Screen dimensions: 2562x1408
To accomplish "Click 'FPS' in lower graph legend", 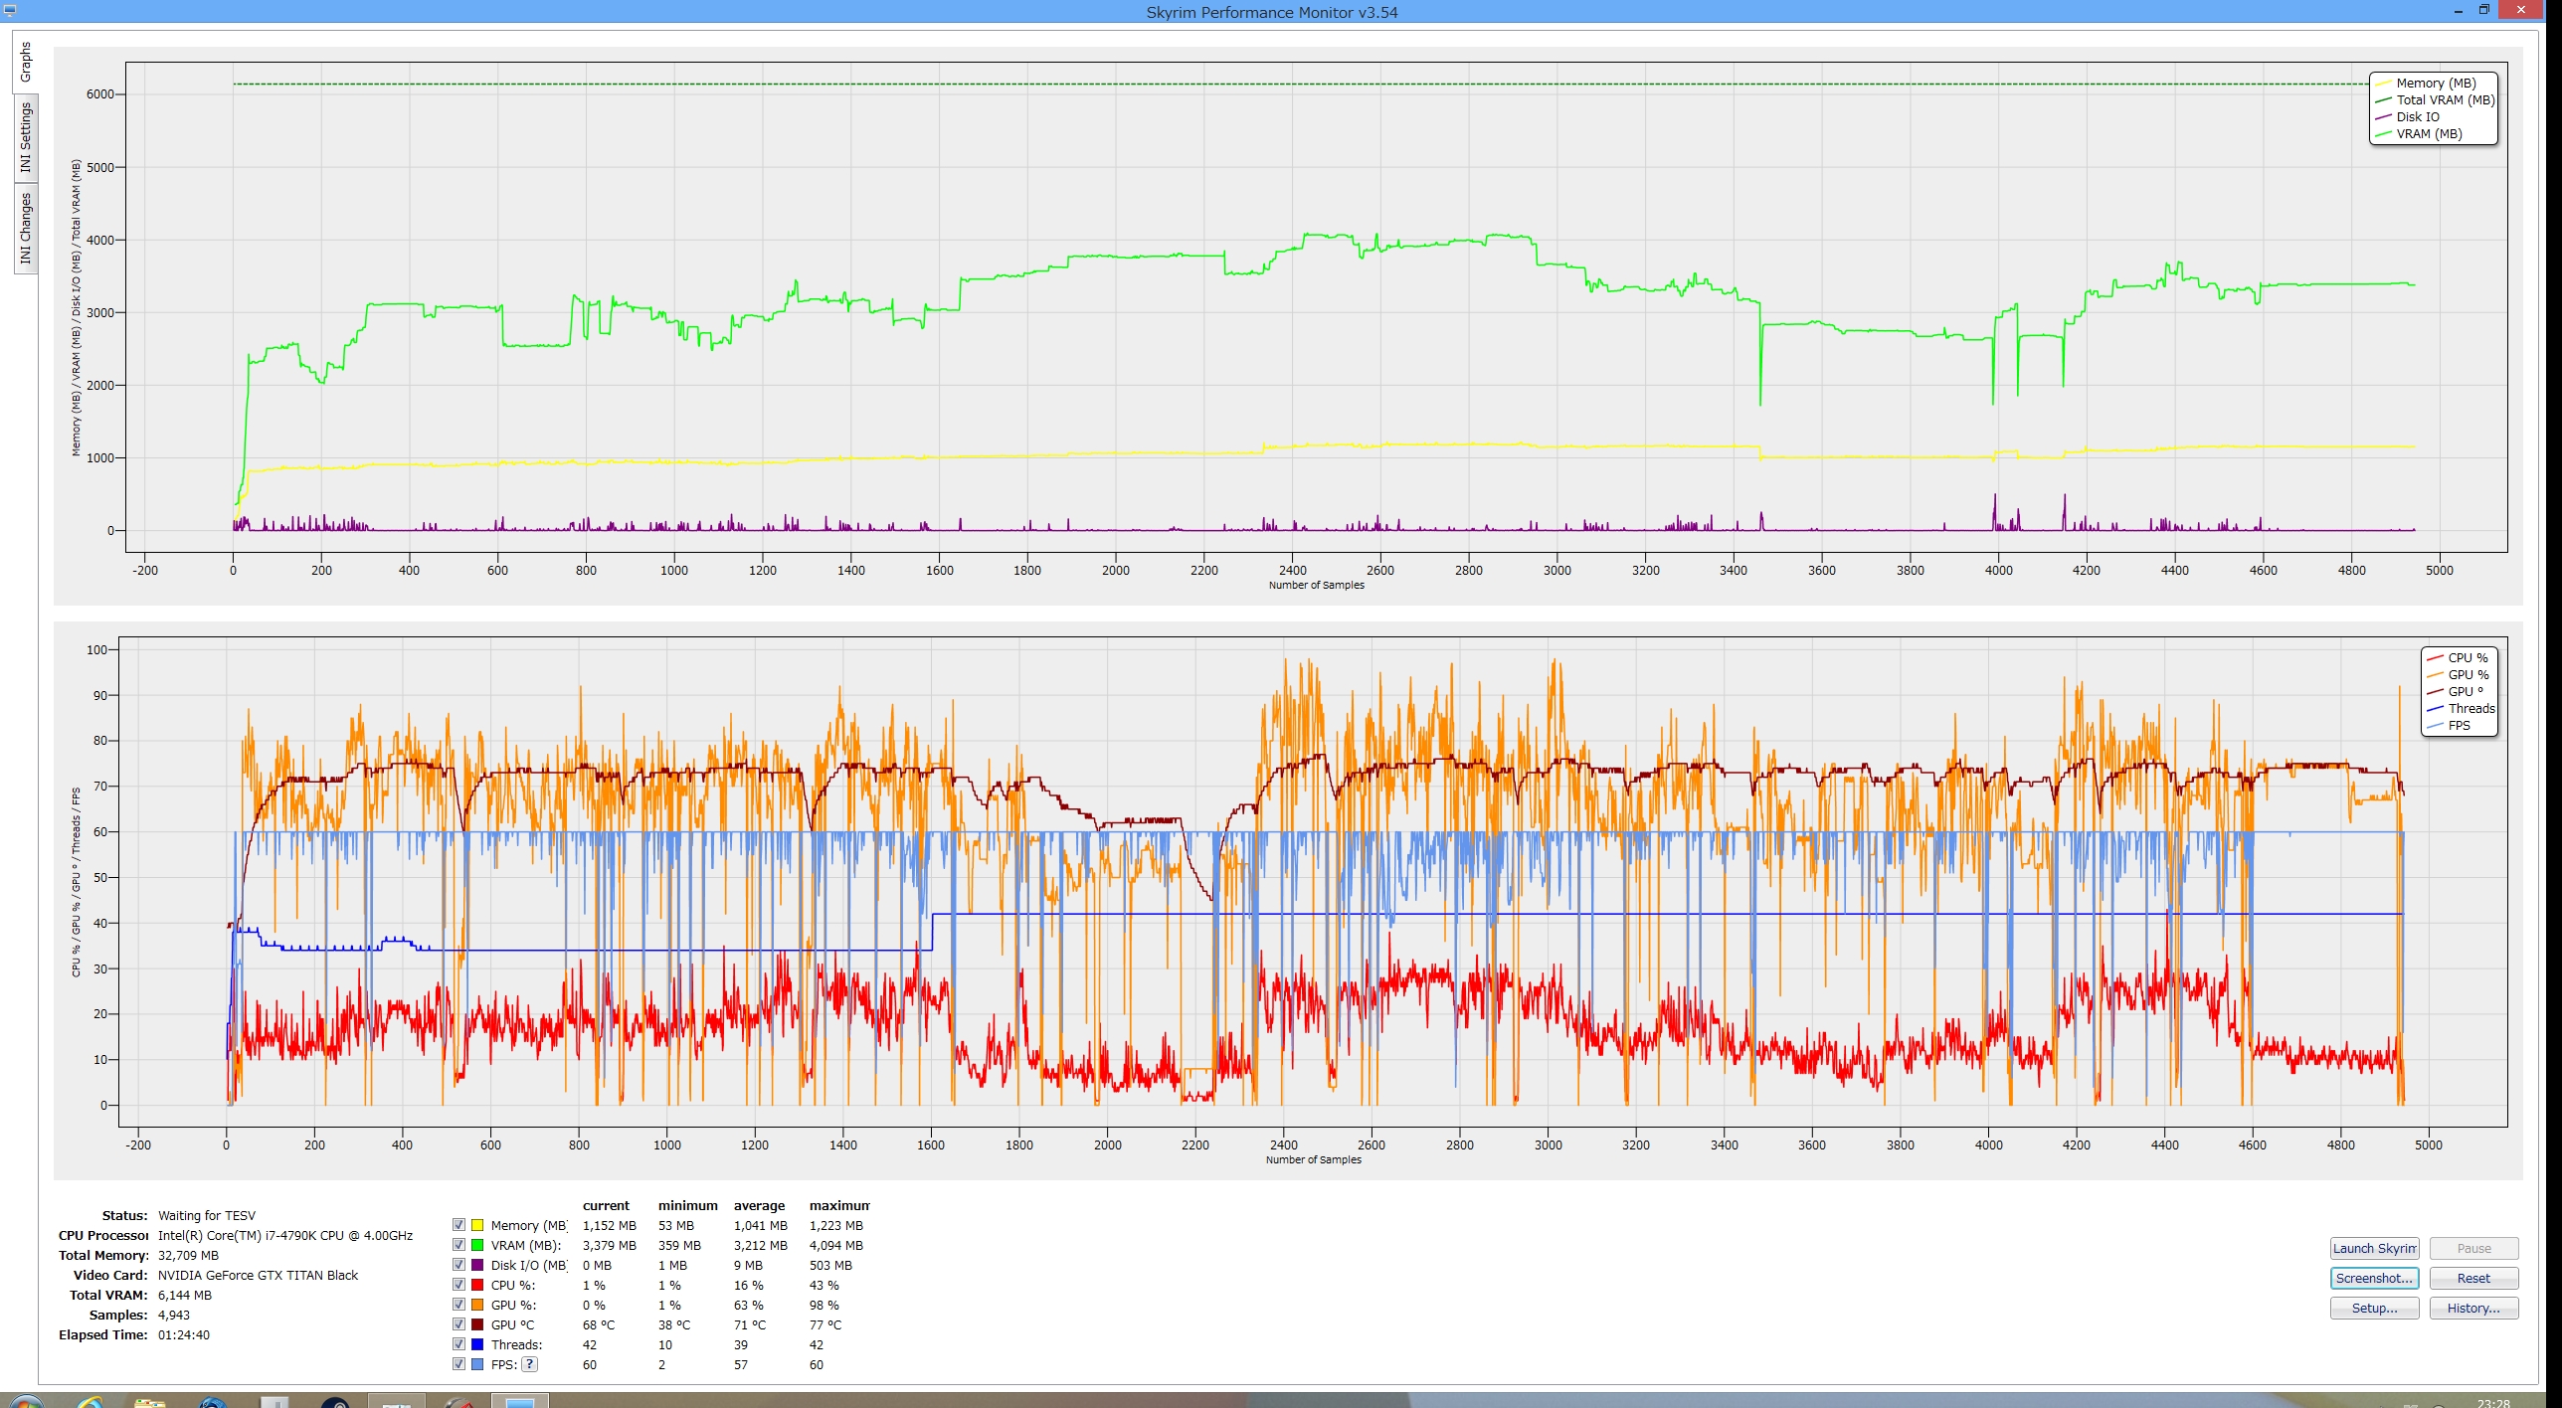I will 2459,725.
